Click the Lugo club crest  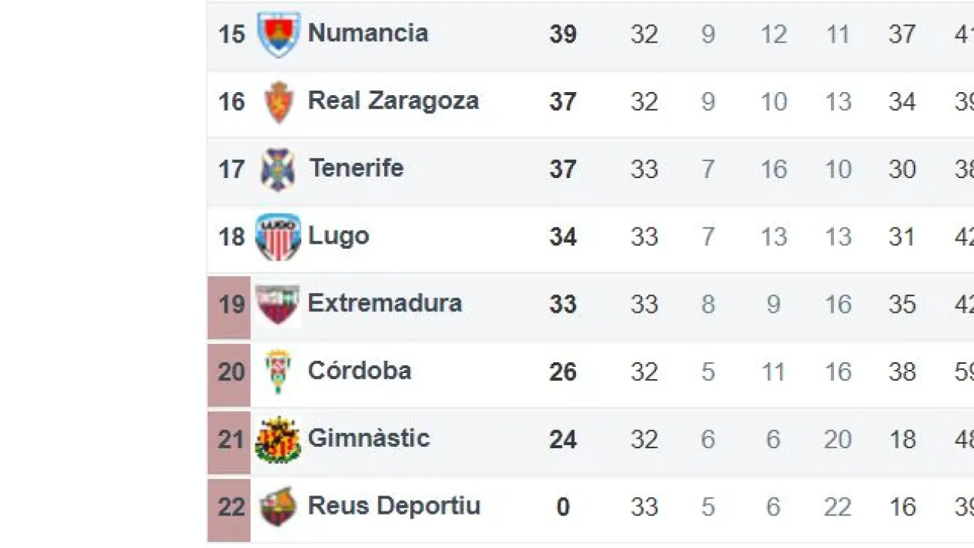click(x=279, y=237)
